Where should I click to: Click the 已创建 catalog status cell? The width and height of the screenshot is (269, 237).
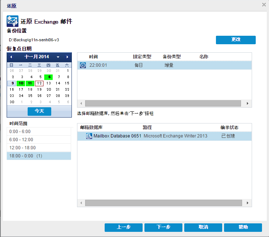(x=228, y=136)
